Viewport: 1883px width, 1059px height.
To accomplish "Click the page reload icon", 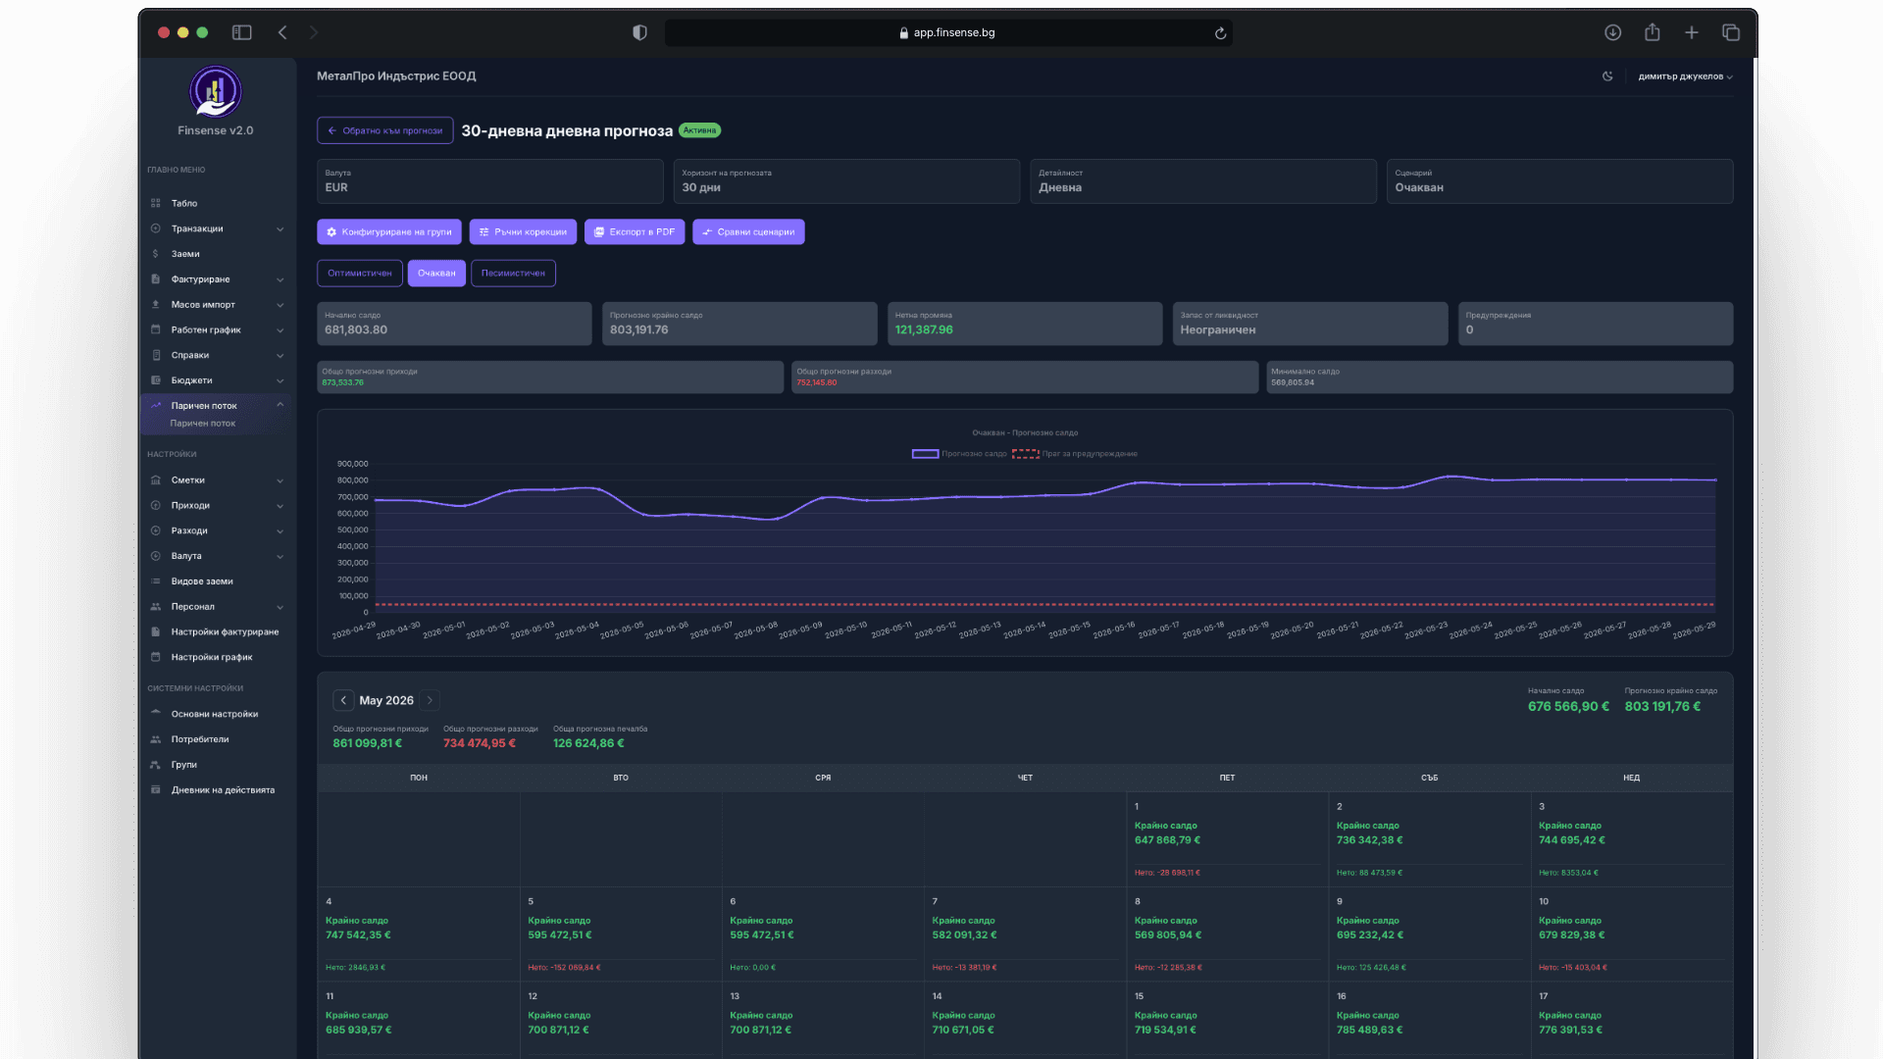I will [1220, 33].
